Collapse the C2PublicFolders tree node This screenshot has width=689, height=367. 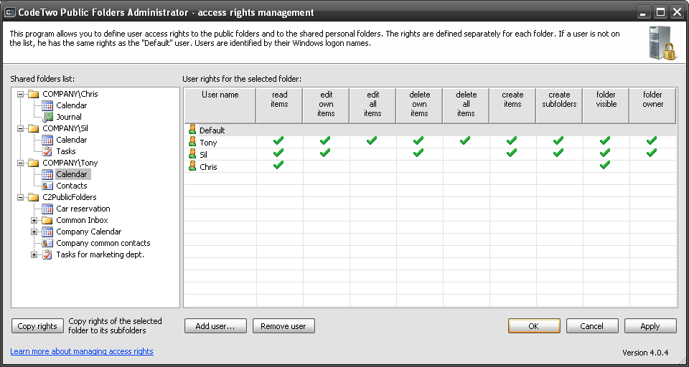pos(20,197)
